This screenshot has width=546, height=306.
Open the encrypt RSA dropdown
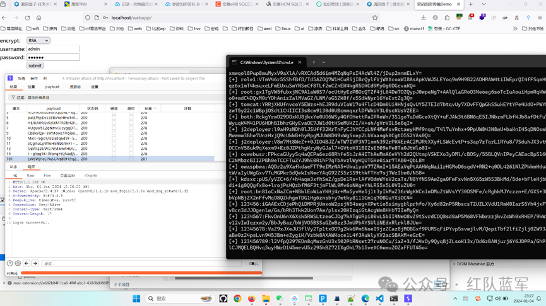(38, 40)
